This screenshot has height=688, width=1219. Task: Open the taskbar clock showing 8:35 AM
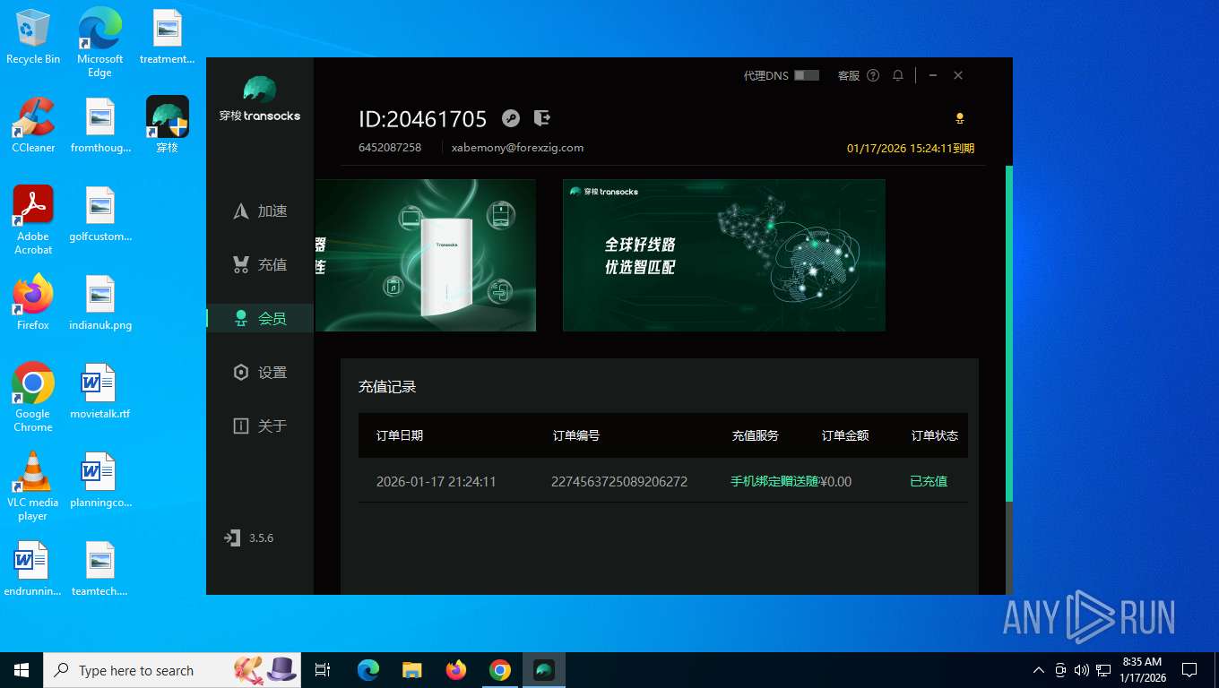(1142, 670)
